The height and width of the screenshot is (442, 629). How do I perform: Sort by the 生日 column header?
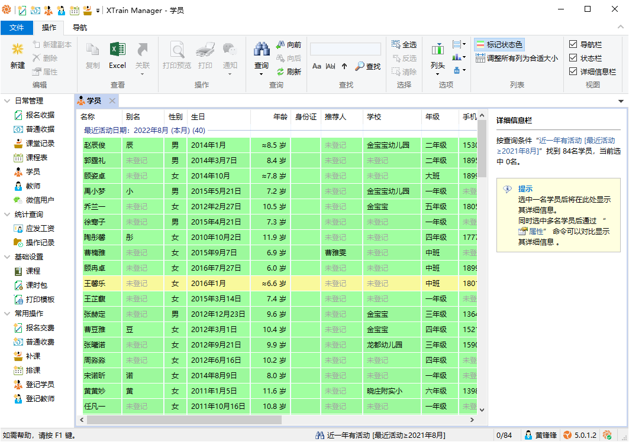coord(218,116)
